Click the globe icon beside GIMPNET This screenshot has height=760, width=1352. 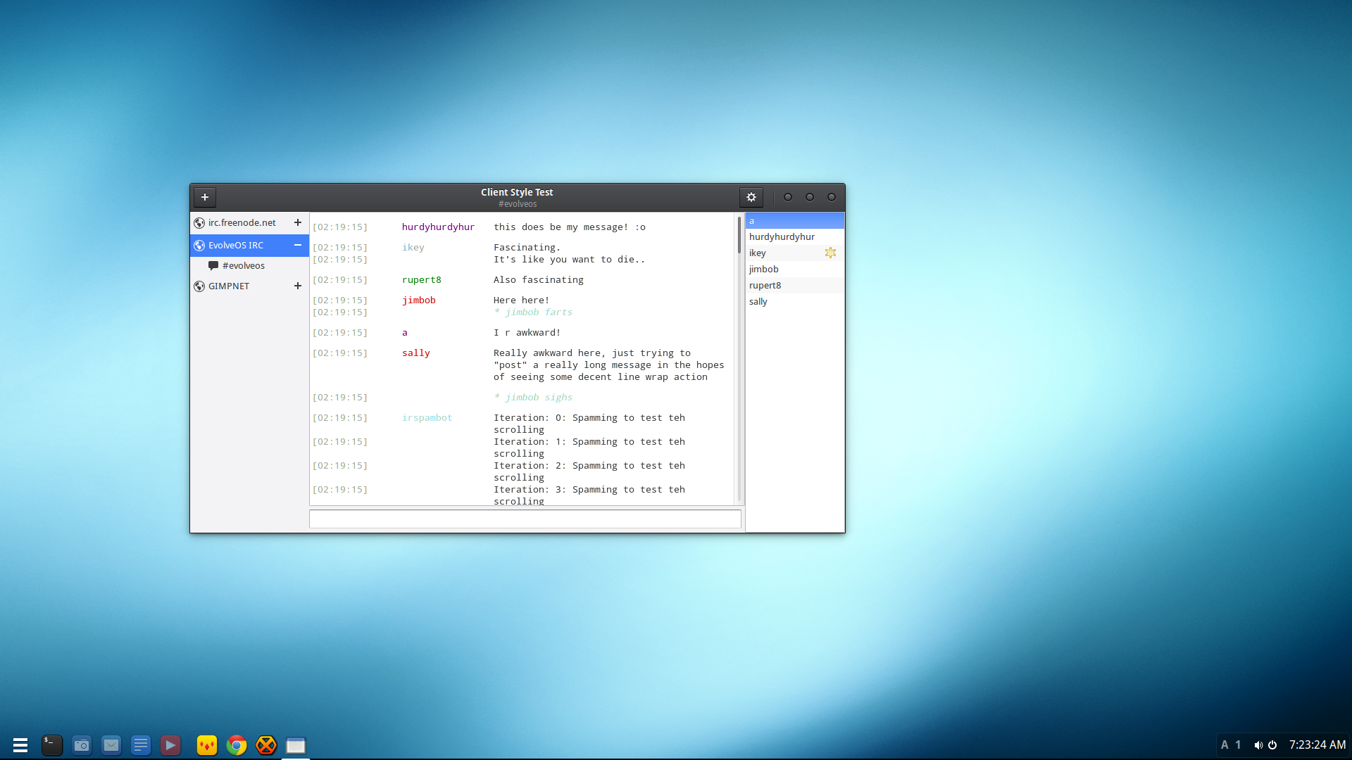(x=199, y=286)
